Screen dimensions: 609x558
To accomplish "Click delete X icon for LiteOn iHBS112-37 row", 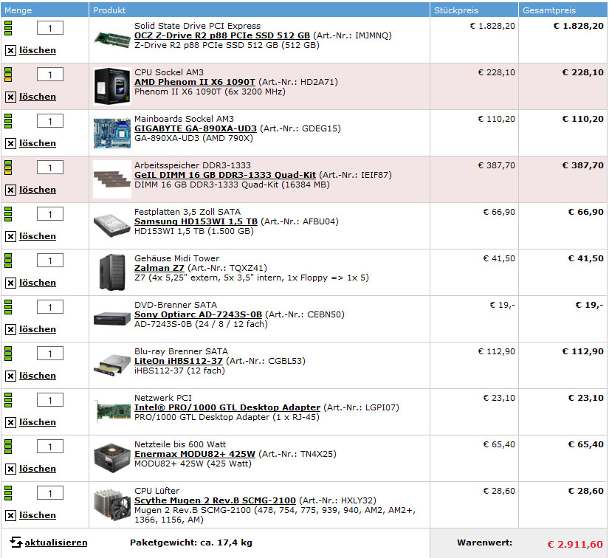I will (10, 376).
